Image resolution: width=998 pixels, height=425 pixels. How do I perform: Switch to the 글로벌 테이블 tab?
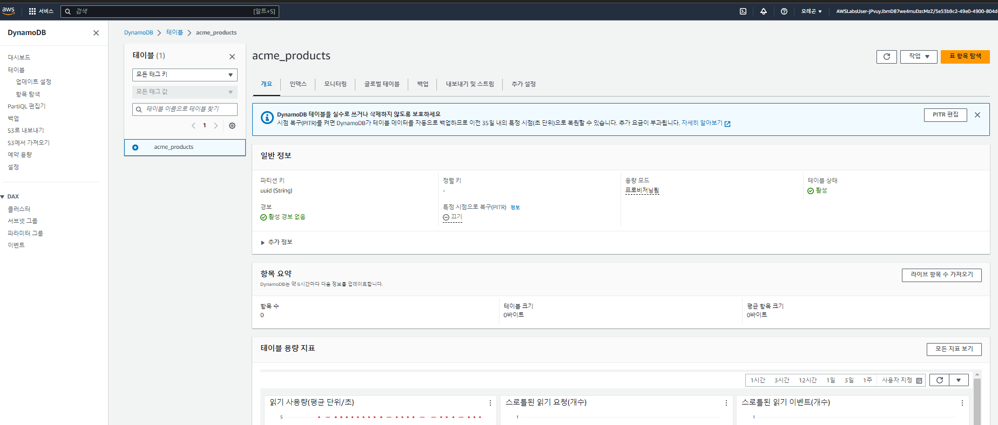click(x=382, y=84)
